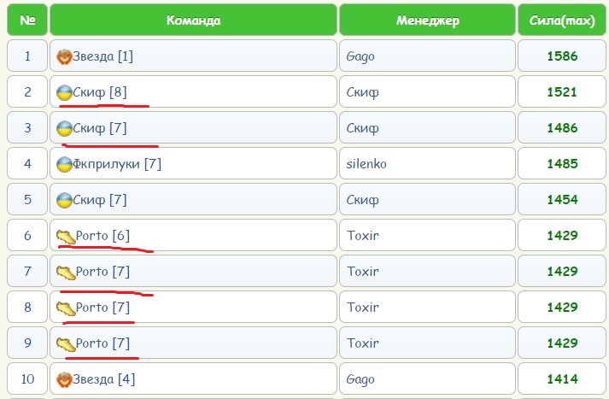The width and height of the screenshot is (609, 399).
Task: Click the boot icon in row 9
Action: coord(66,343)
